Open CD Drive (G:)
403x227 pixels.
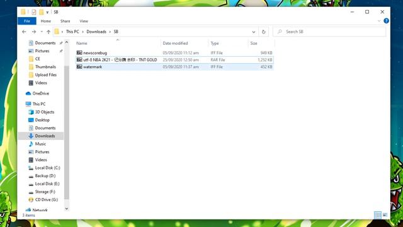pos(46,200)
